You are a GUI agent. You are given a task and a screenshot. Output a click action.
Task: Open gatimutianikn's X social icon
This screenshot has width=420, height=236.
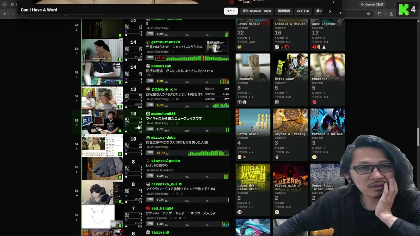click(172, 52)
